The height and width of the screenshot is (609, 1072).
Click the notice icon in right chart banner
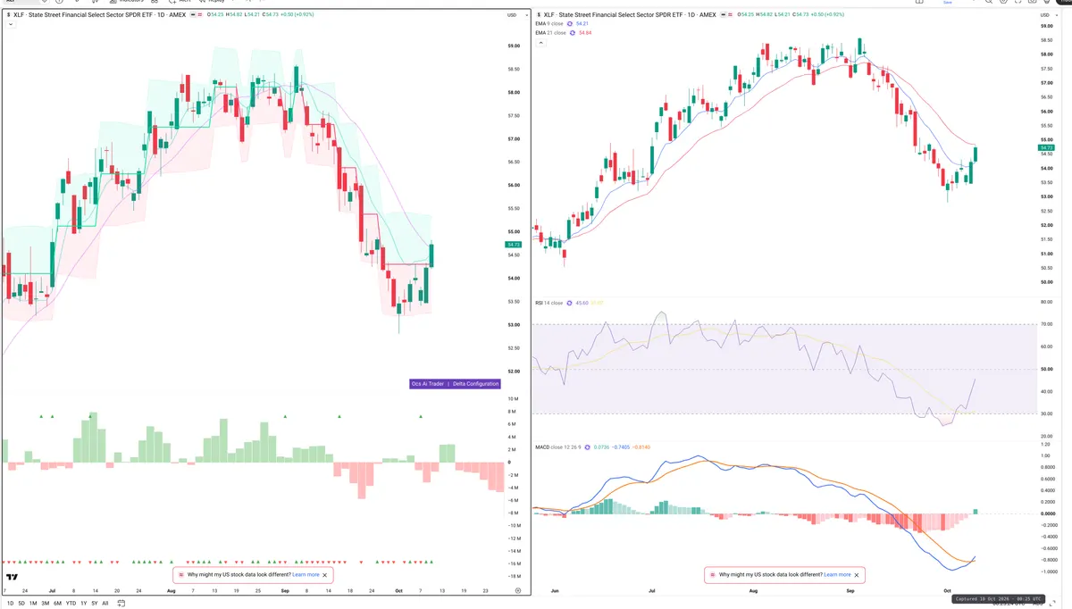click(713, 575)
